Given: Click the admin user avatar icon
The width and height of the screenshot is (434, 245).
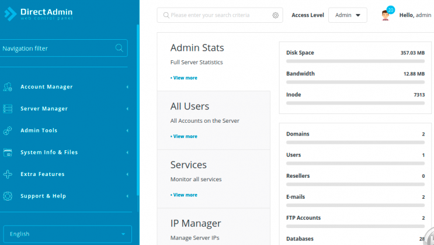Looking at the screenshot, I should (386, 15).
